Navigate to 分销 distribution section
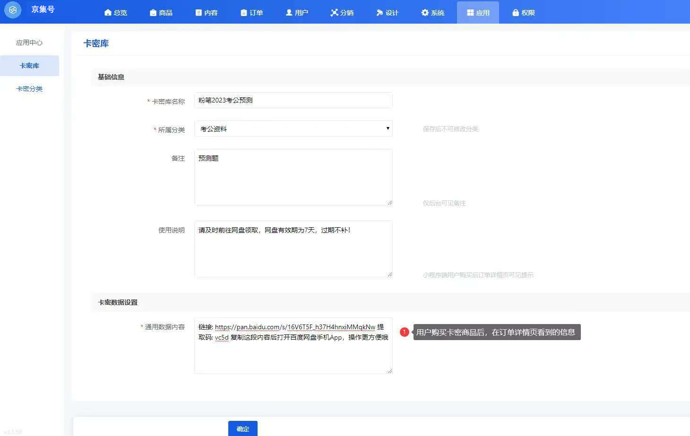This screenshot has height=436, width=690. [x=342, y=13]
